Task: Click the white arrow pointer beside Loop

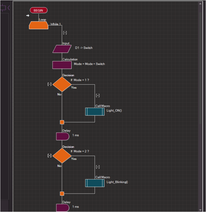Action: 28,16
